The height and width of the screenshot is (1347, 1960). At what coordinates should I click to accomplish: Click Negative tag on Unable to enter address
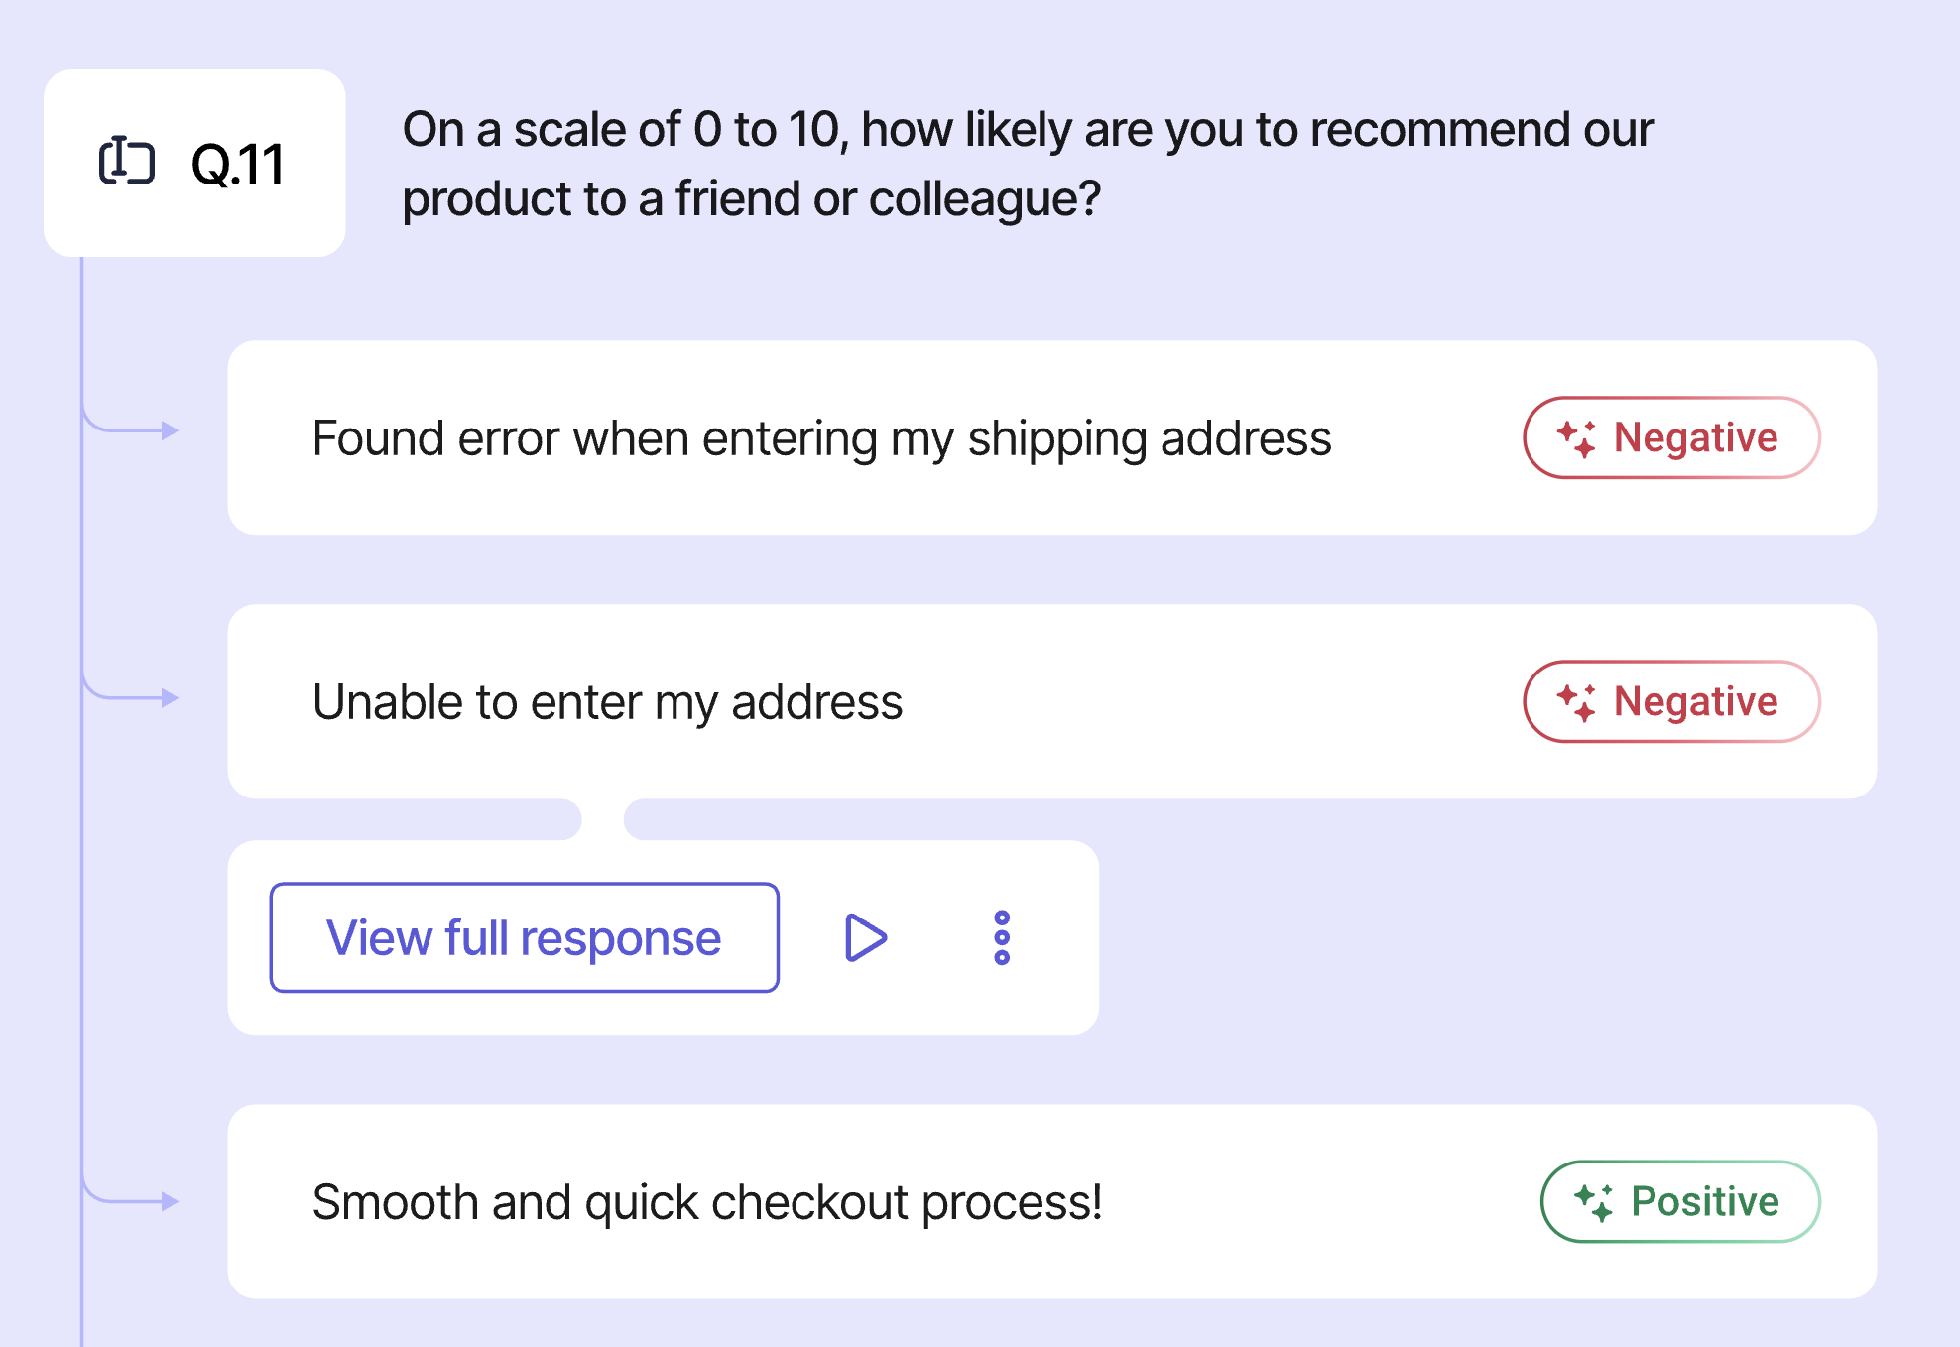pos(1671,701)
